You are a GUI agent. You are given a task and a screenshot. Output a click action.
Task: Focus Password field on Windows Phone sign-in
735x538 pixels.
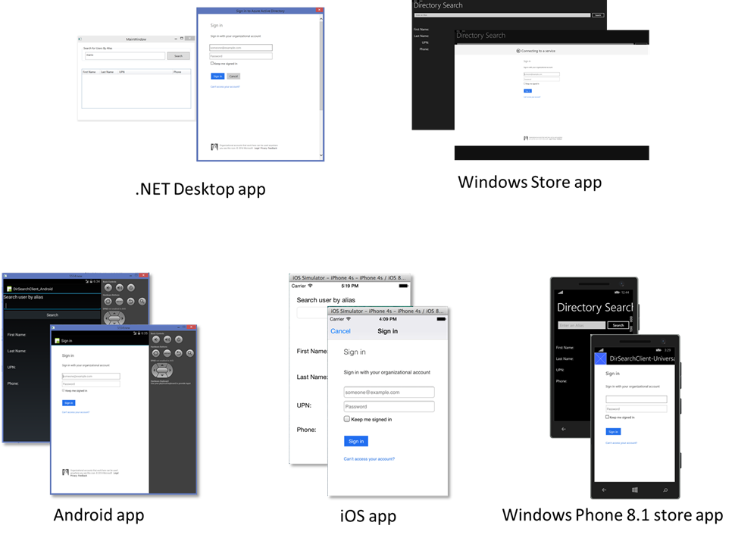[636, 408]
